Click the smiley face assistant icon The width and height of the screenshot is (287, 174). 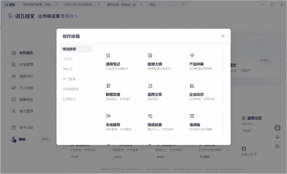click(x=277, y=127)
